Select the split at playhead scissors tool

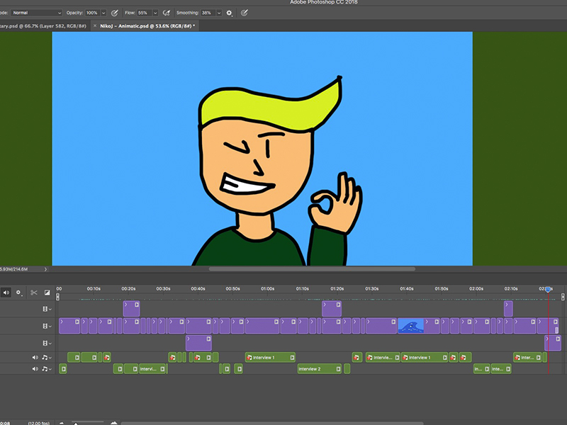coord(33,293)
